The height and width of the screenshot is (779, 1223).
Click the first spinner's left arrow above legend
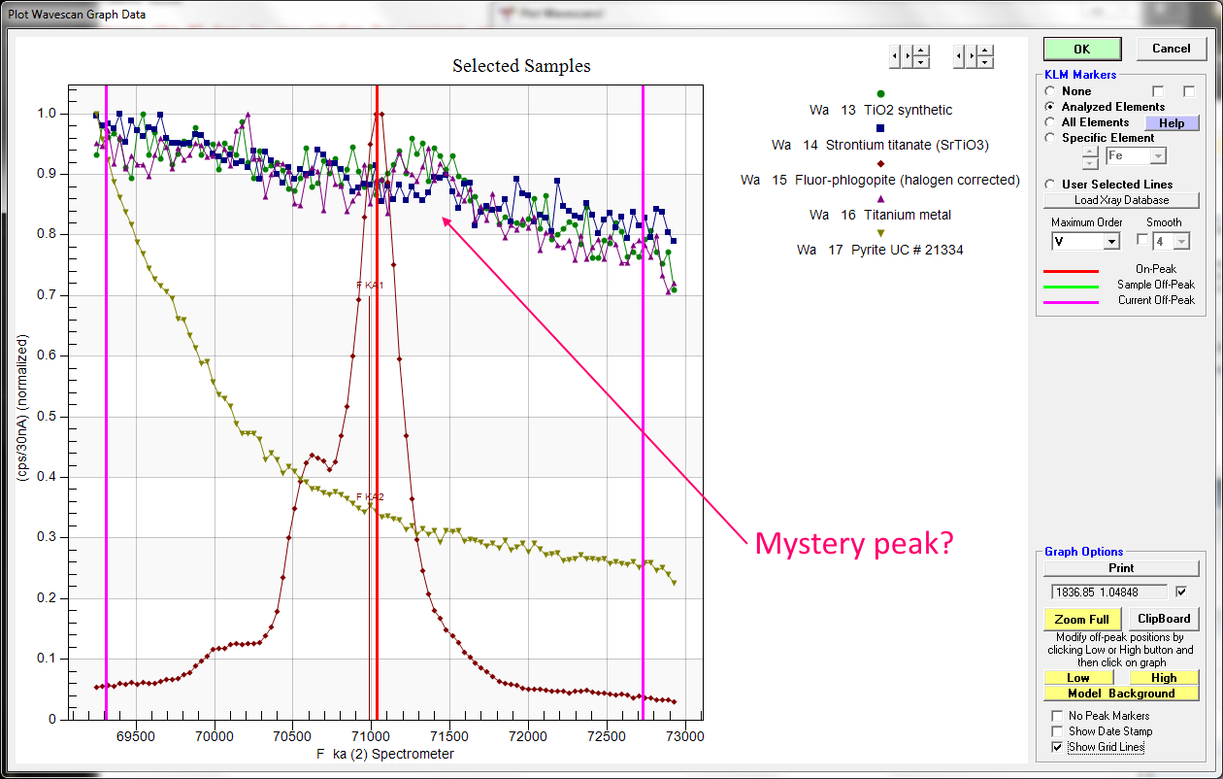[896, 57]
